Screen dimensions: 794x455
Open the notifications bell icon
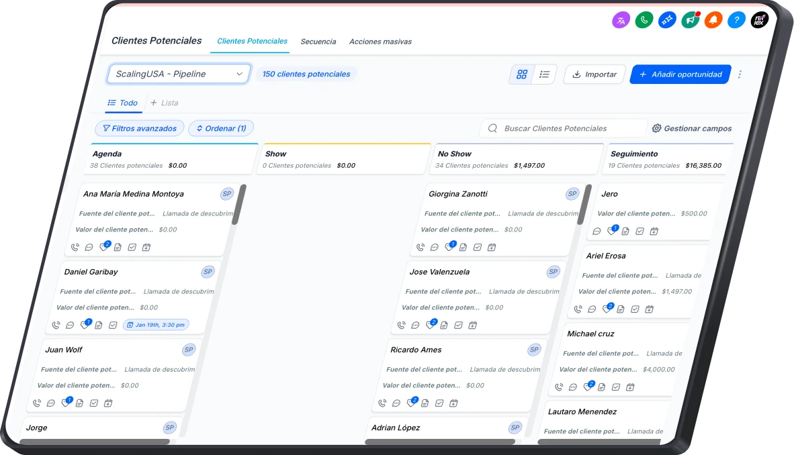(713, 20)
